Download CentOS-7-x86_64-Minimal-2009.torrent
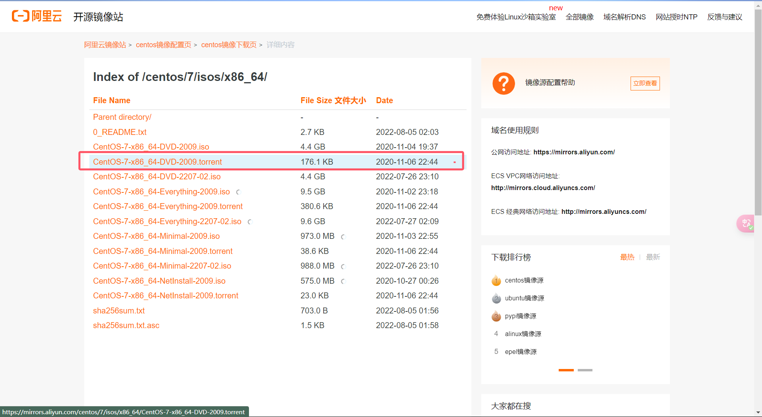Viewport: 762px width, 417px height. point(162,251)
